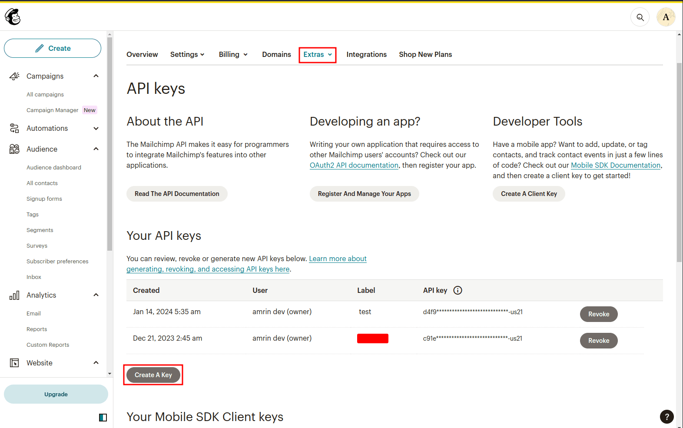Collapse the Campaigns section chevron
683x428 pixels.
(96, 76)
